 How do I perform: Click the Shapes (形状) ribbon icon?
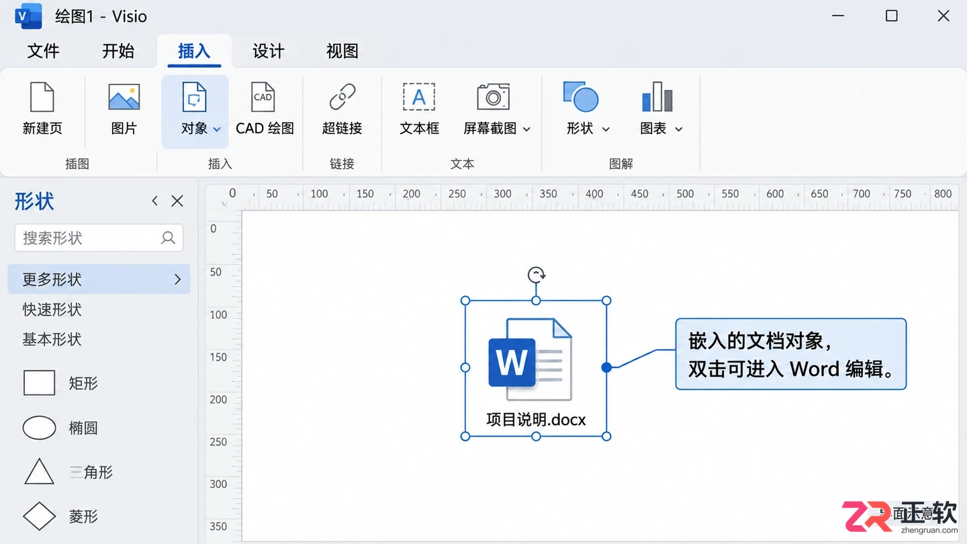coord(580,97)
